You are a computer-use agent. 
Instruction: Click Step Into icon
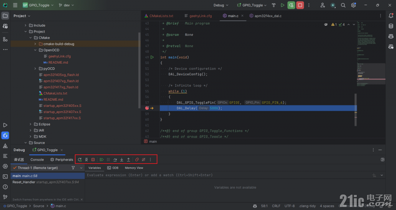tap(122, 160)
